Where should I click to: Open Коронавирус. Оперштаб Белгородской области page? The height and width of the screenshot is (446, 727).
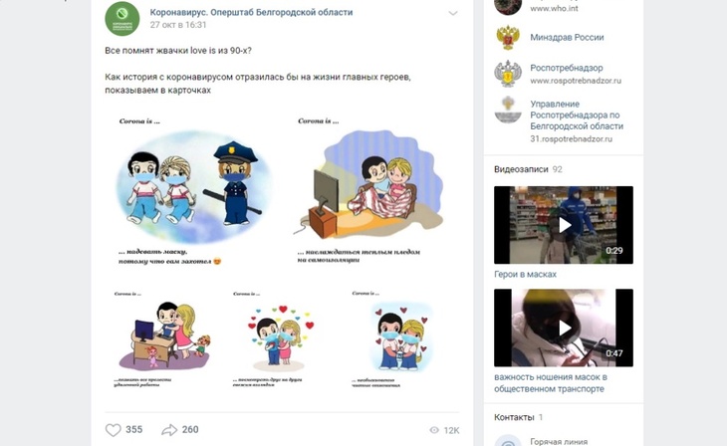[x=251, y=13]
